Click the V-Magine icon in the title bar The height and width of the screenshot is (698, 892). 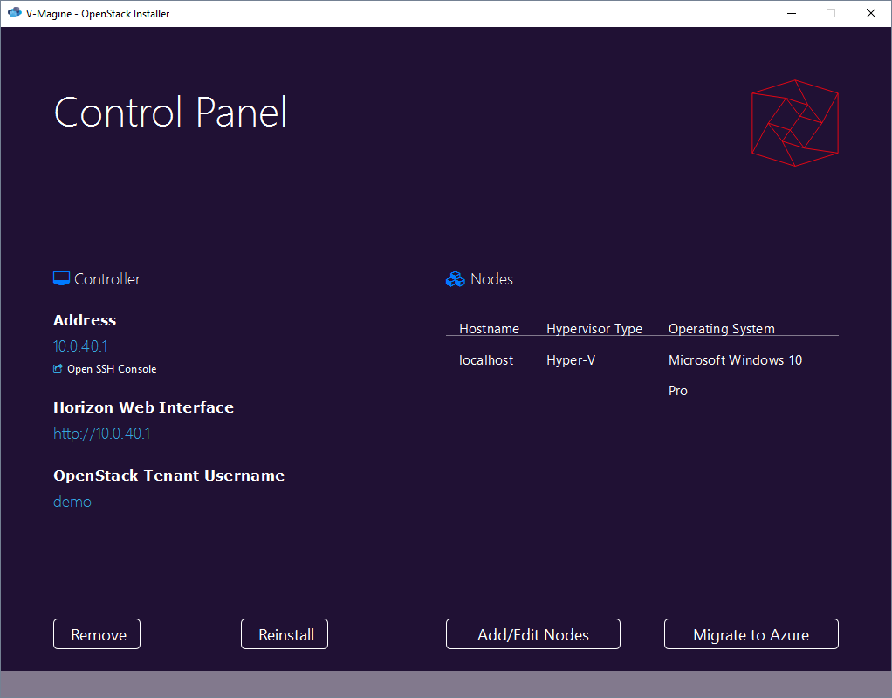[13, 13]
